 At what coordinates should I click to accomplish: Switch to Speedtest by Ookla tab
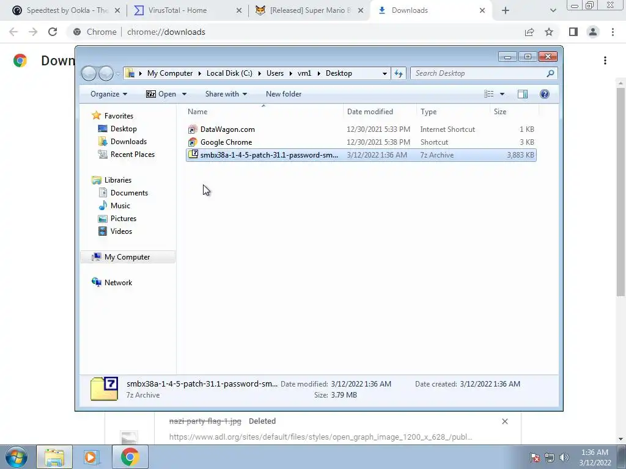click(x=65, y=10)
